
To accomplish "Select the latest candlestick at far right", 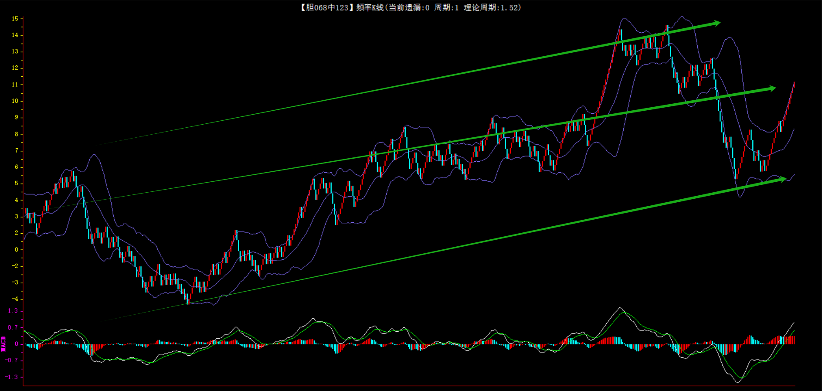I will coord(793,85).
